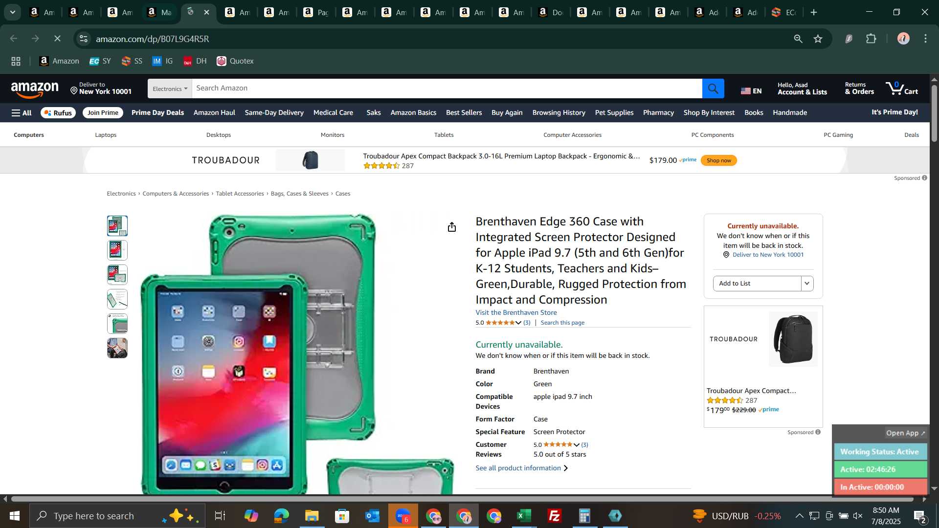Open the tab search dropdown arrow

[x=13, y=12]
